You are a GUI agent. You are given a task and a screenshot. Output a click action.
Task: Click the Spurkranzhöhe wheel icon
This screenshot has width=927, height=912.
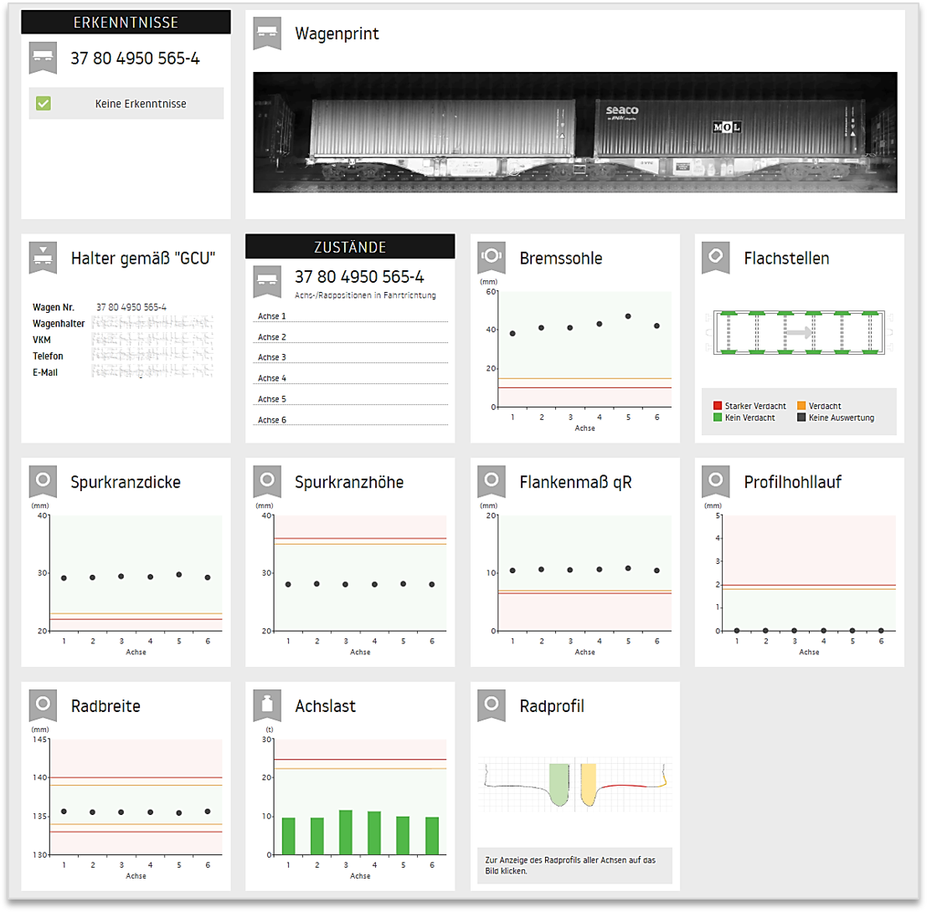266,482
